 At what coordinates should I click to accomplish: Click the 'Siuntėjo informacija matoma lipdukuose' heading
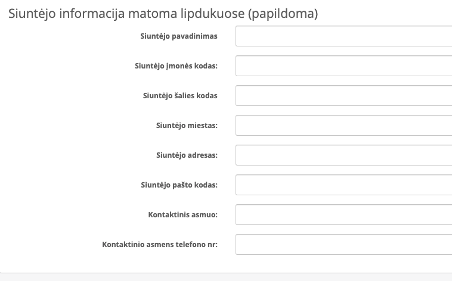tap(126, 14)
